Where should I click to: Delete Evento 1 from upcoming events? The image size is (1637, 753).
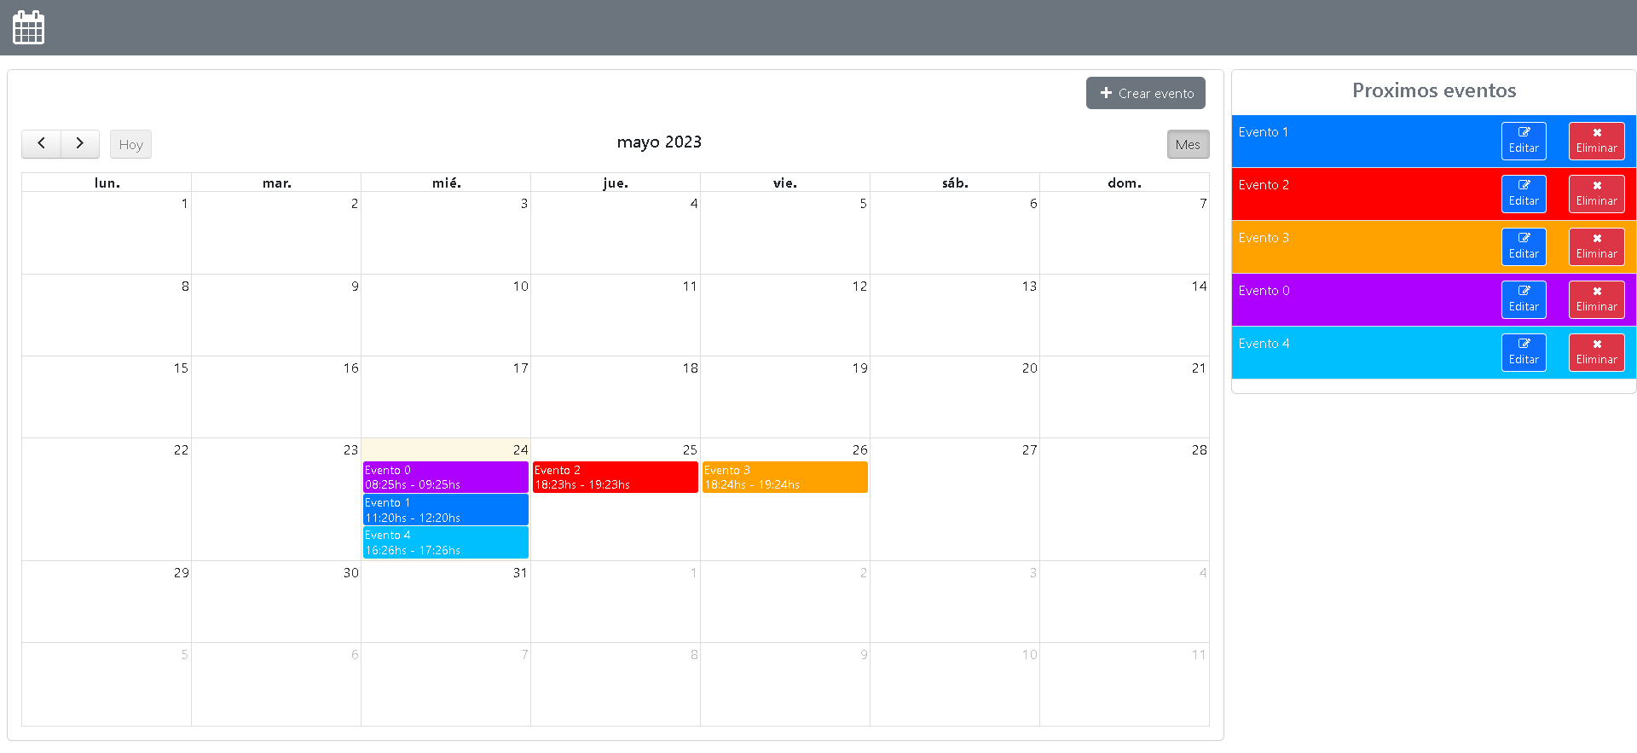(1595, 141)
